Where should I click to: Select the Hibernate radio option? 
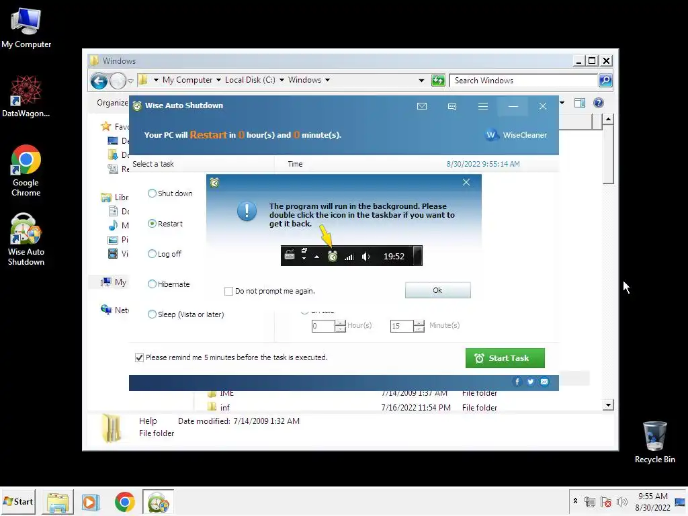point(169,284)
